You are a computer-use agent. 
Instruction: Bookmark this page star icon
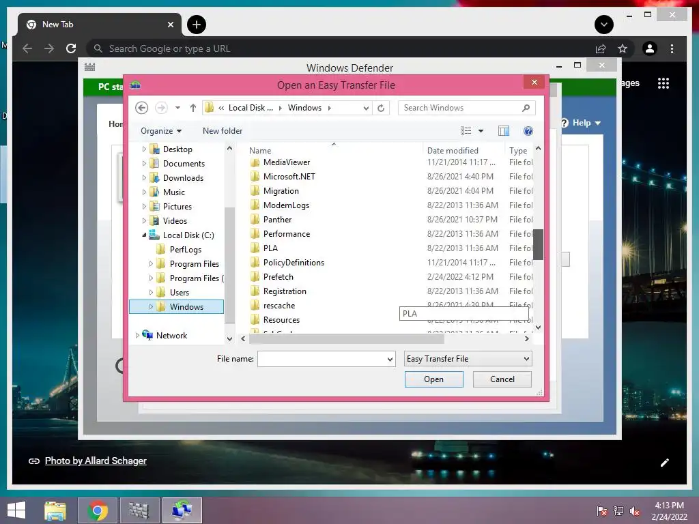click(623, 48)
